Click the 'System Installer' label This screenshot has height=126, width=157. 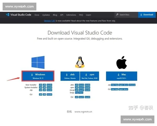pos(31,87)
